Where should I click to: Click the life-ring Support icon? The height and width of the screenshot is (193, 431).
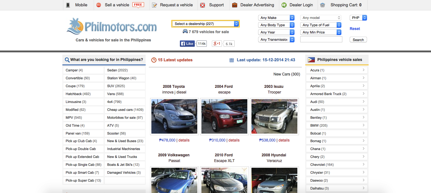click(202, 5)
